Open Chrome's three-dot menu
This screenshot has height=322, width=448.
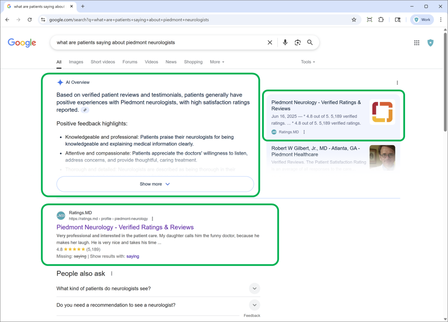click(x=441, y=20)
